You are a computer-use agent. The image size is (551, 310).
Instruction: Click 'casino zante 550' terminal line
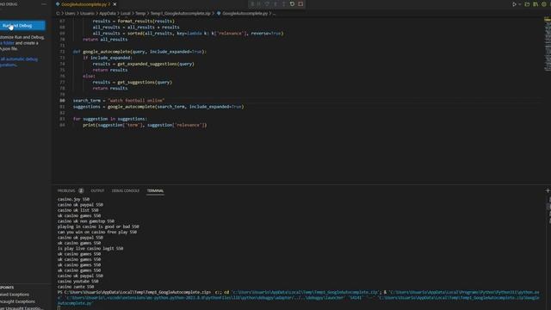click(76, 287)
